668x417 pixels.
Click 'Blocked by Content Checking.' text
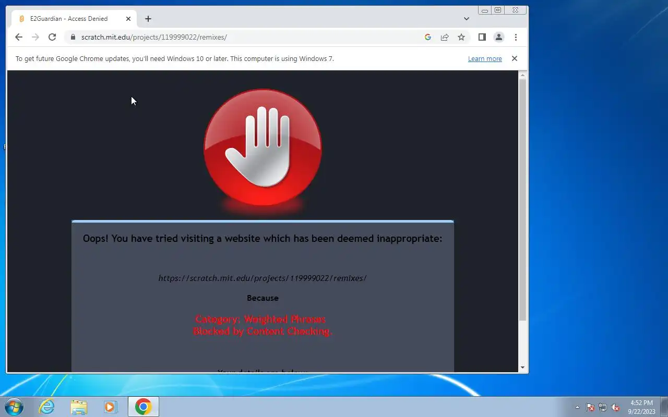263,331
